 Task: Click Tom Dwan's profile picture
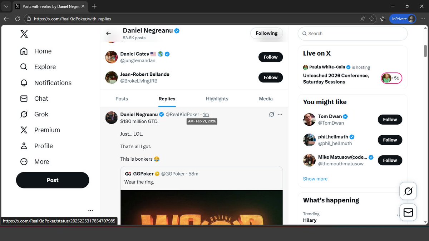(x=309, y=120)
